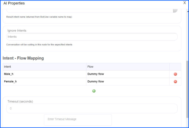Image resolution: width=189 pixels, height=128 pixels.
Task: Open Dummy flow in the Male_h row
Action: click(x=96, y=74)
